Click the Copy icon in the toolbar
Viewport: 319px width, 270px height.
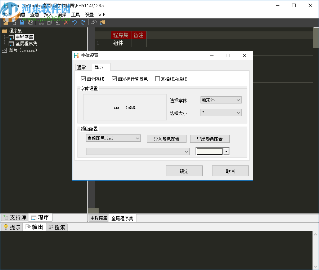pos(49,22)
